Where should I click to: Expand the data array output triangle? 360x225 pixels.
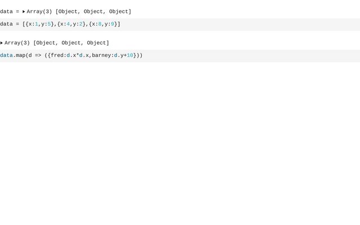24,12
